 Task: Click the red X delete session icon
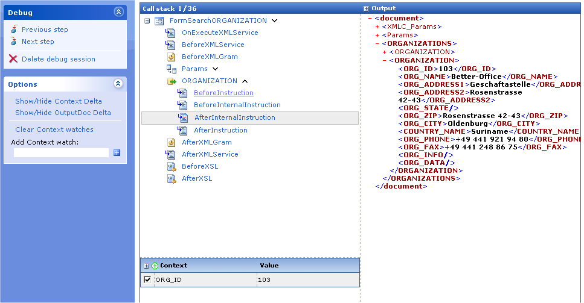13,59
